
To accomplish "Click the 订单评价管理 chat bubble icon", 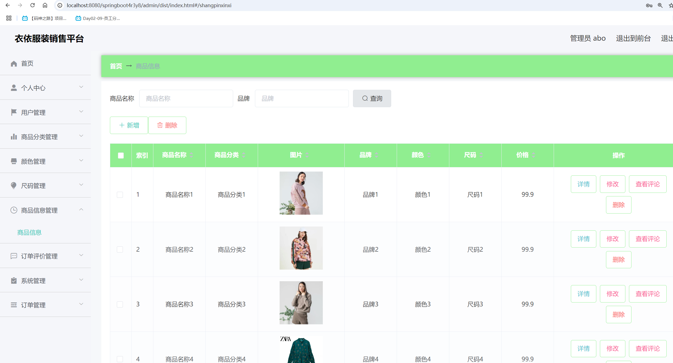I will pyautogui.click(x=14, y=256).
